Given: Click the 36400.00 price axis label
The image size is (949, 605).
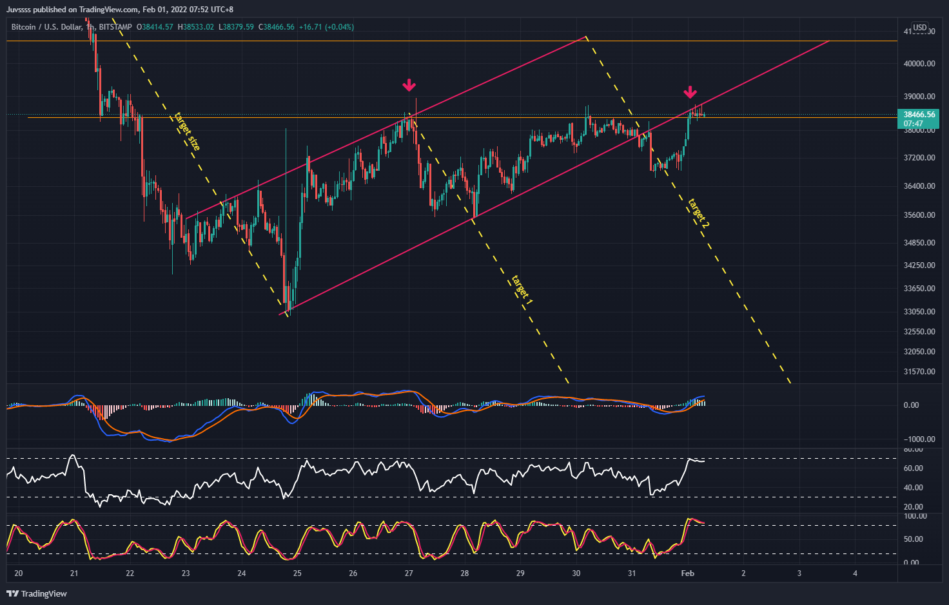Looking at the screenshot, I should coord(919,186).
